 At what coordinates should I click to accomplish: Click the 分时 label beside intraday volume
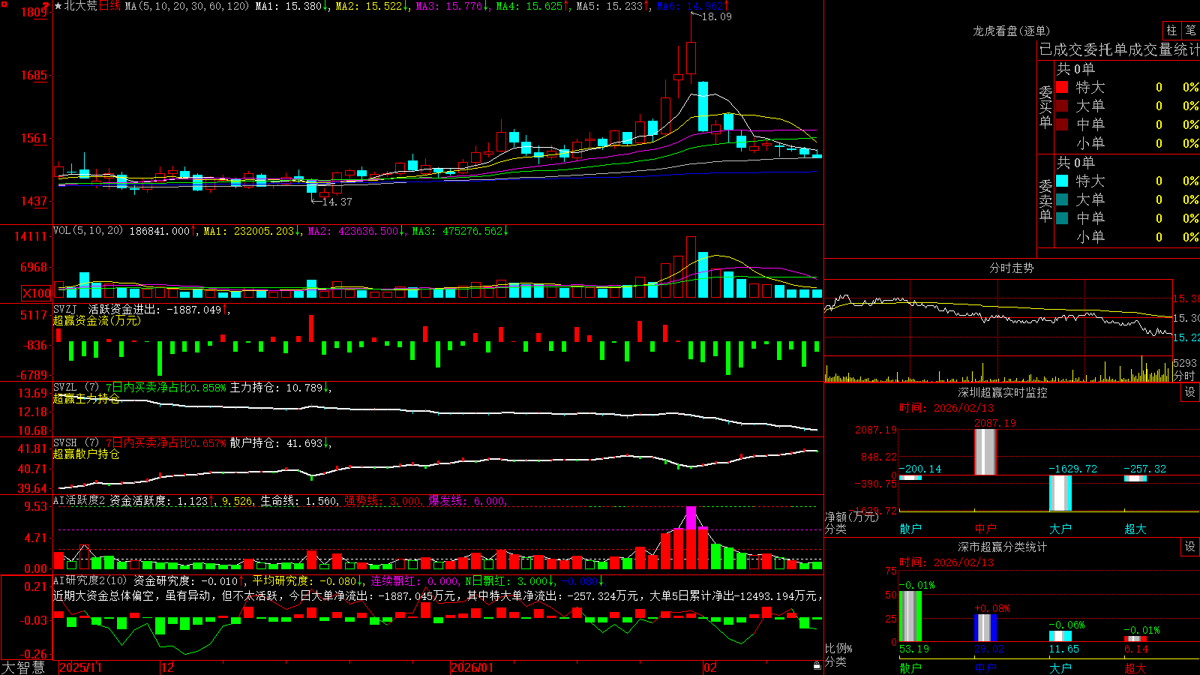[x=1184, y=375]
